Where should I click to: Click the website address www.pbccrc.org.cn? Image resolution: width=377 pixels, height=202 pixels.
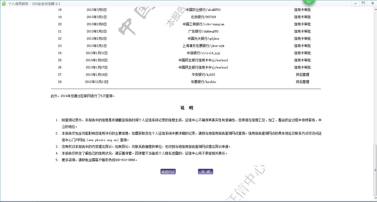tap(103, 140)
